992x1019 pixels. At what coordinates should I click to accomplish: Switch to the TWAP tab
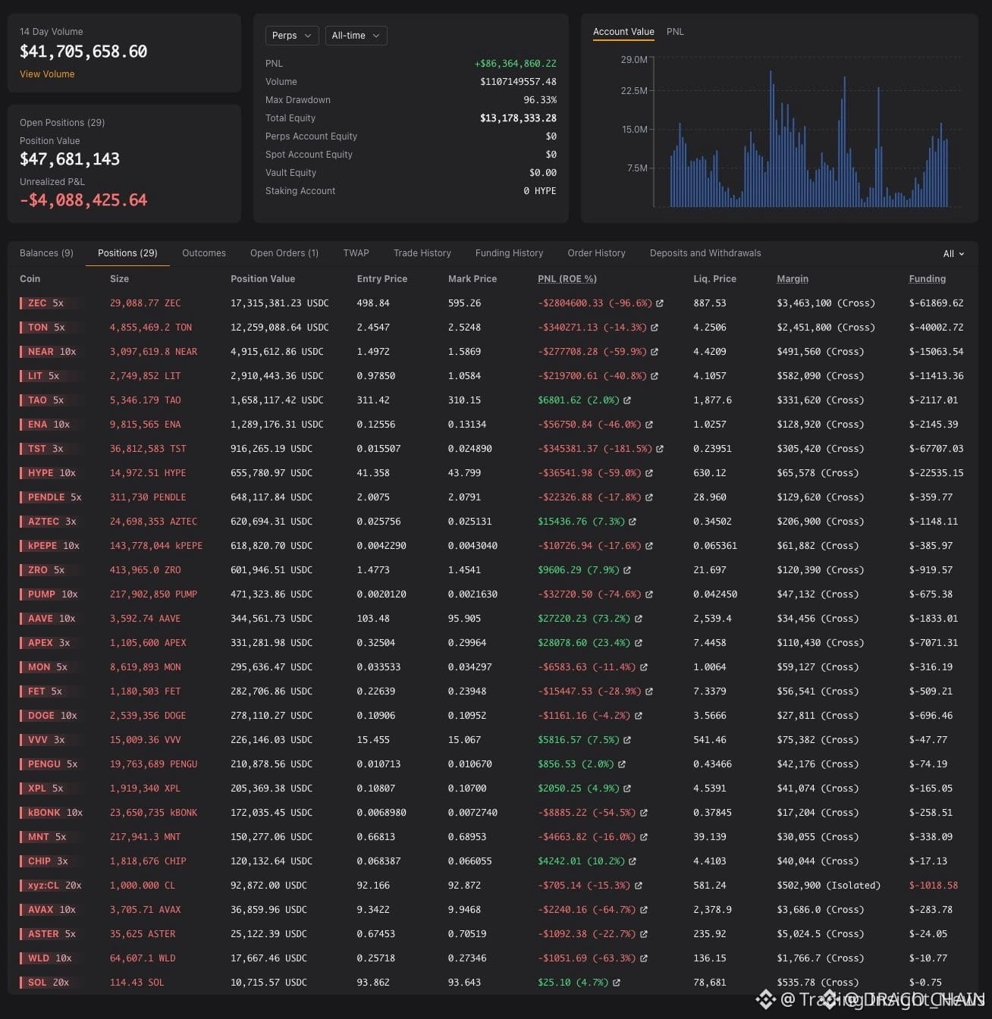(x=356, y=253)
